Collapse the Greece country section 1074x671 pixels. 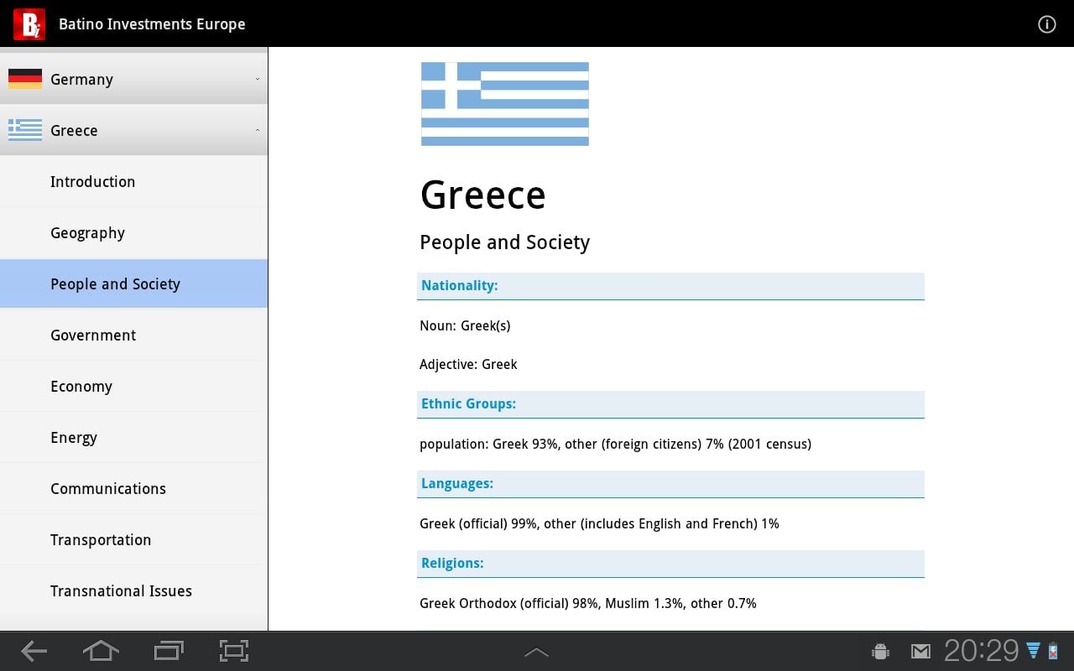tap(133, 130)
